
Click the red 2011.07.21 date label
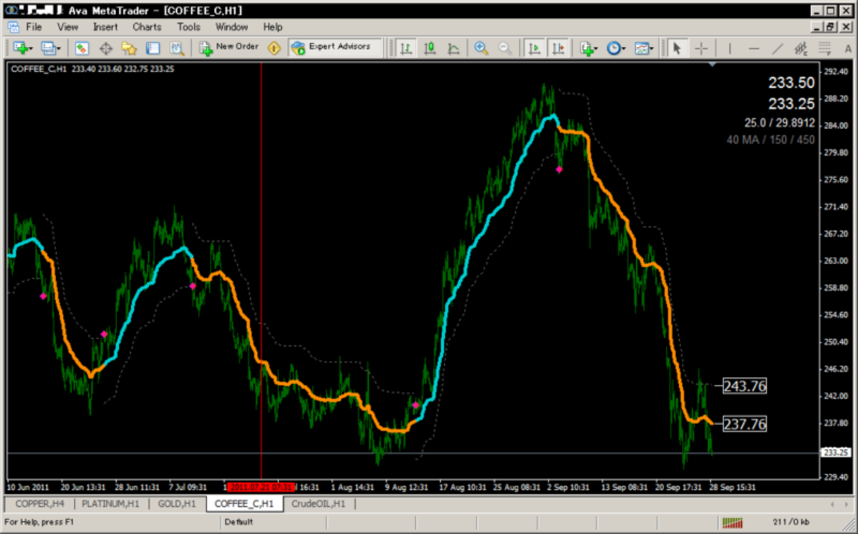(x=260, y=488)
